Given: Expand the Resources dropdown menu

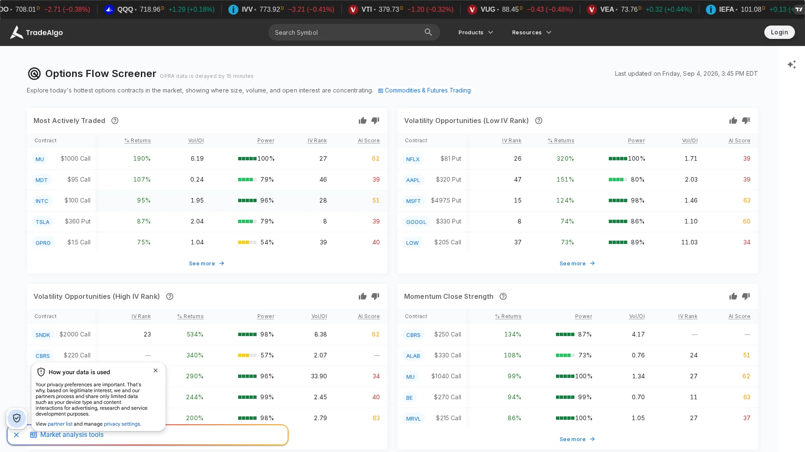Looking at the screenshot, I should click(532, 32).
